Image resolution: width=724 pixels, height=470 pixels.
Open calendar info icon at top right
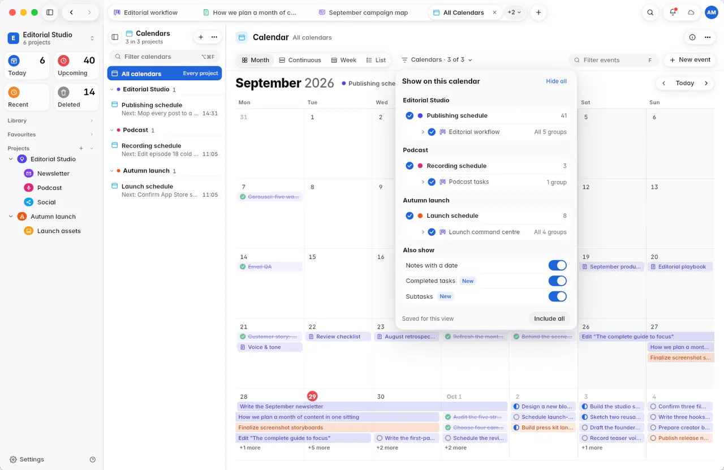tap(692, 37)
